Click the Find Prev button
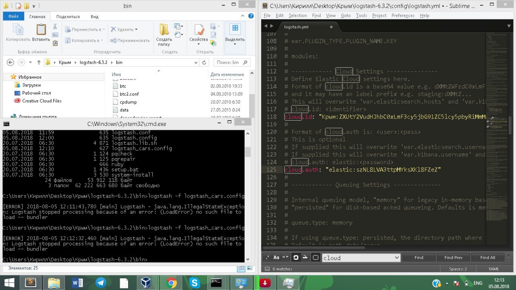 (x=454, y=257)
